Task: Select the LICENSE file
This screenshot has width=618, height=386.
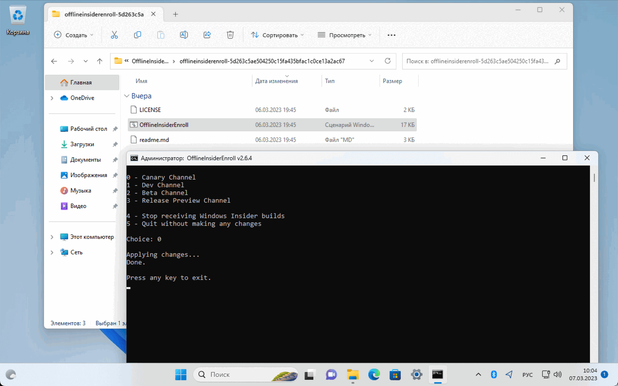Action: pyautogui.click(x=272, y=110)
